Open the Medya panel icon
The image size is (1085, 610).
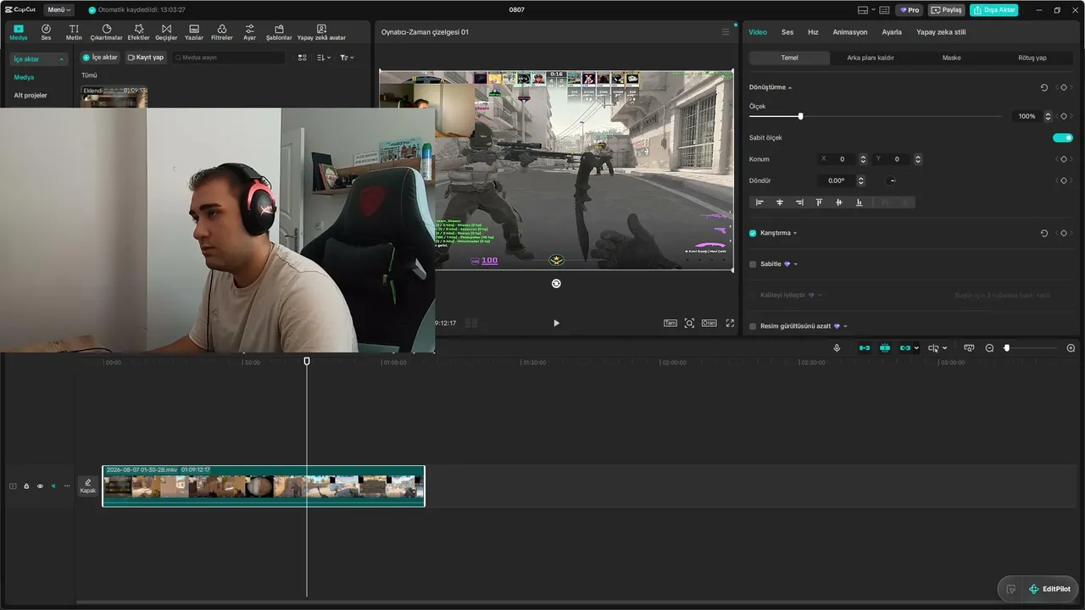coord(19,32)
